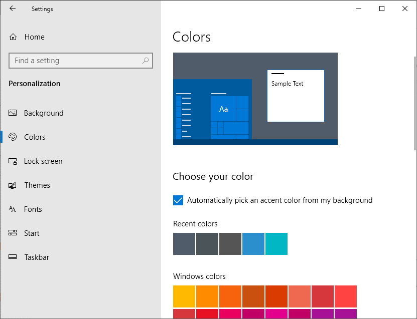This screenshot has width=417, height=319.
Task: Go to Lock screen settings
Action: 43,161
